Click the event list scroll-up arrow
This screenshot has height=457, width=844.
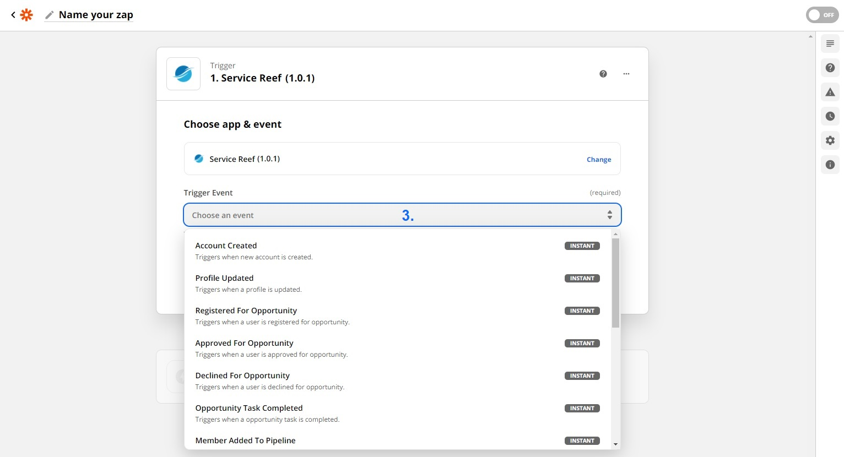[615, 234]
